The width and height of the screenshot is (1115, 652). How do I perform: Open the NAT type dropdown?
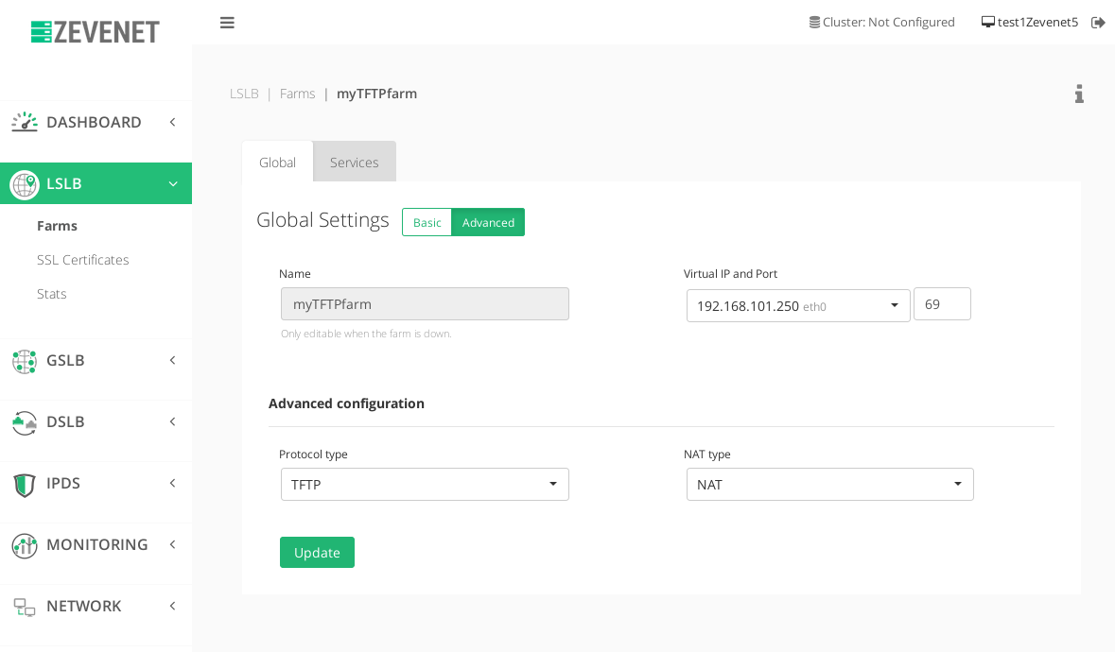click(829, 485)
